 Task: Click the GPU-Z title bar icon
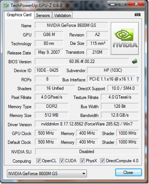[x=6, y=6]
